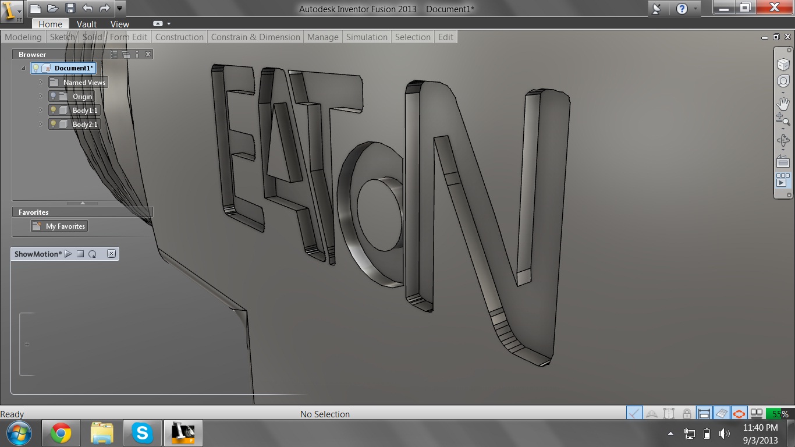Expand the Body2:1 tree node
Viewport: 795px width, 447px height.
tap(41, 124)
